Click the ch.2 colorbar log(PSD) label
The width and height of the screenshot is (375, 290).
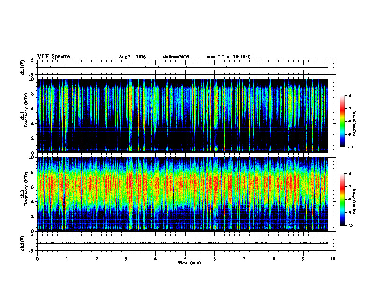point(355,201)
